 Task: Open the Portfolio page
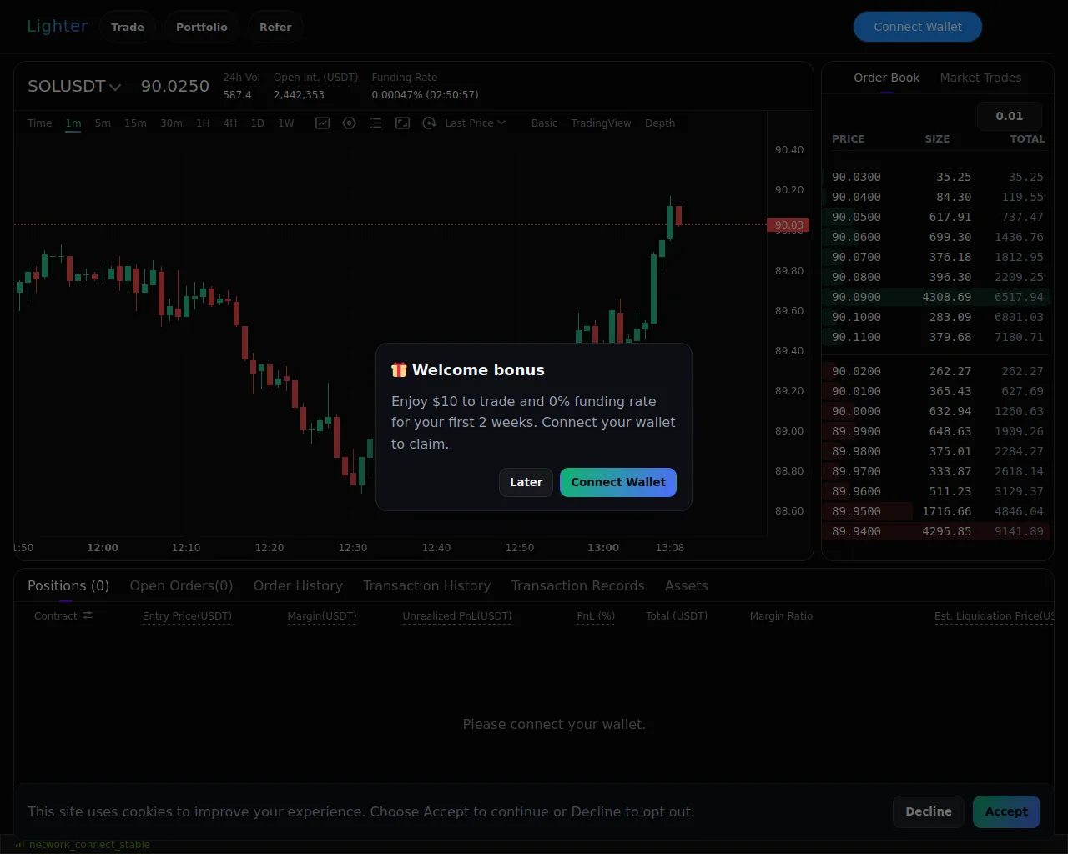201,27
